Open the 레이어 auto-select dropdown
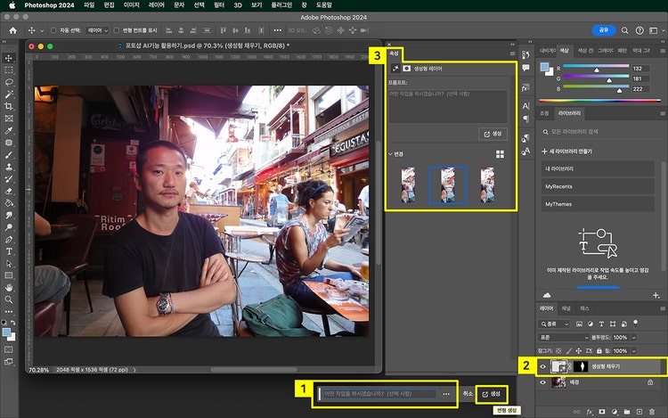Viewport: 668px width, 418px height. coord(97,30)
